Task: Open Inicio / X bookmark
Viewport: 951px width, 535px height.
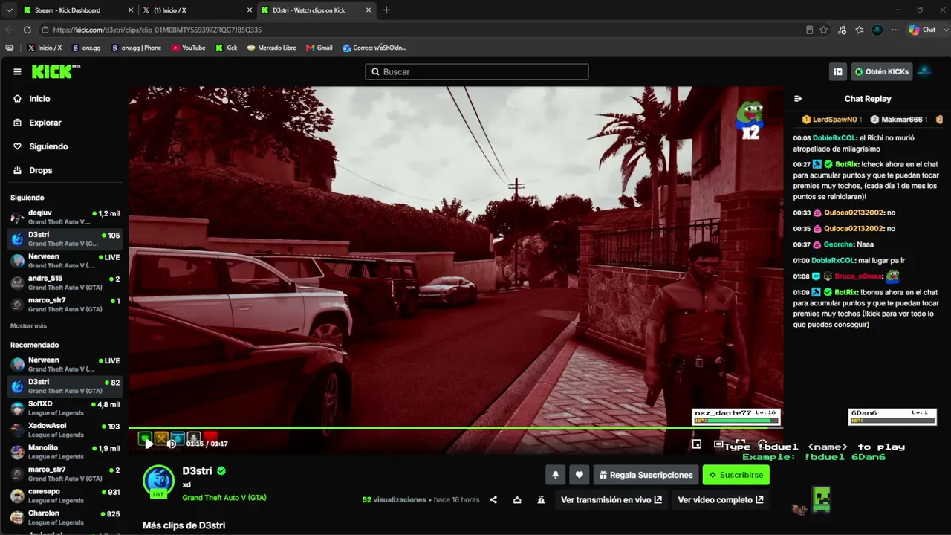Action: 45,48
